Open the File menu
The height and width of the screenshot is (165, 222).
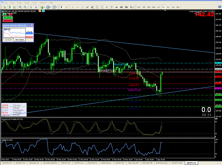[x=6, y=3]
